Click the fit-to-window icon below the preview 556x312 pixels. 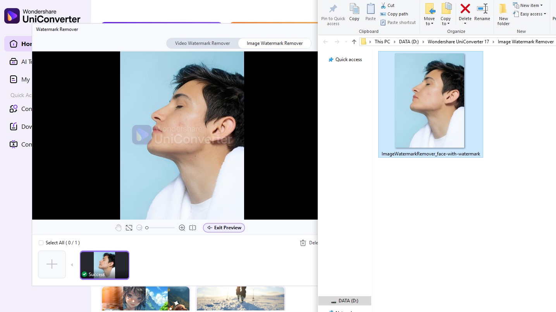click(x=129, y=228)
